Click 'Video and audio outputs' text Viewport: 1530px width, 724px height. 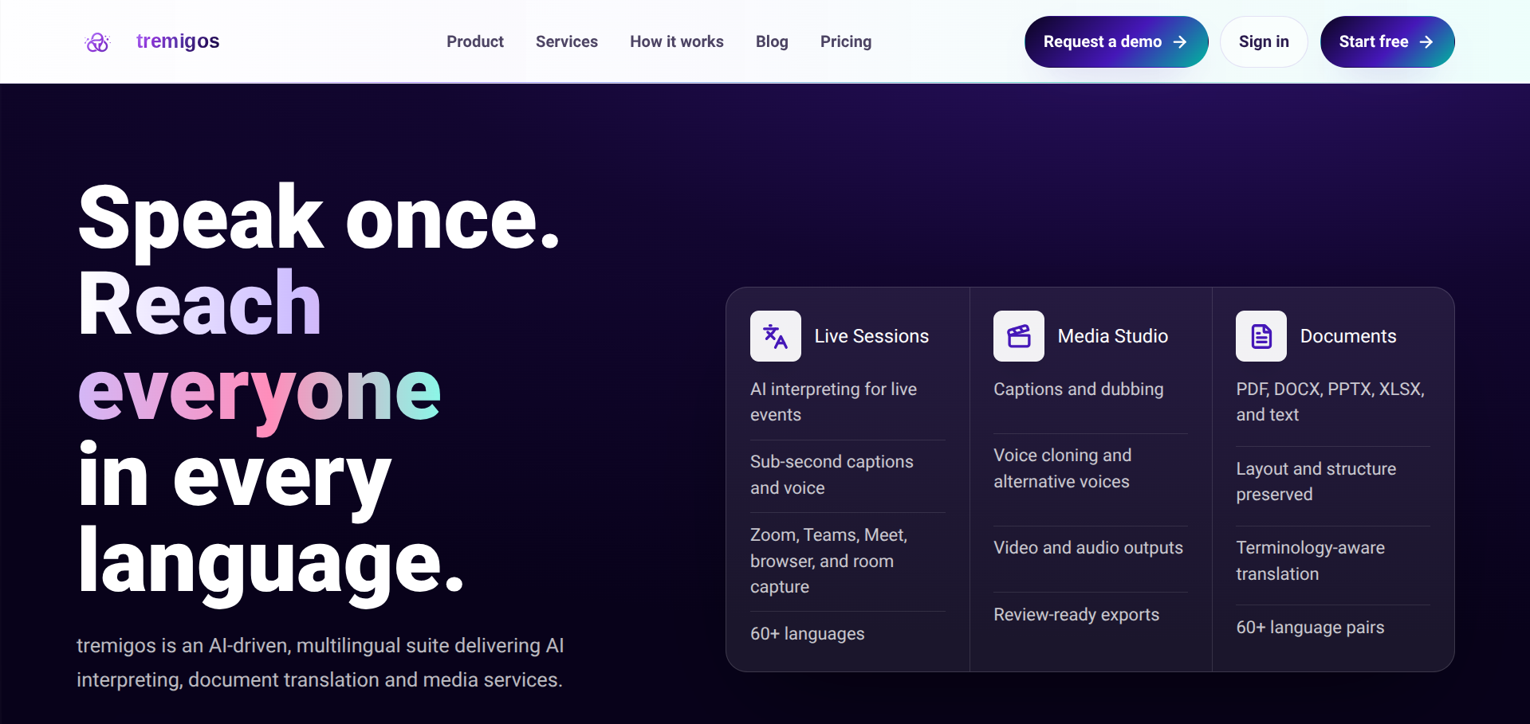tap(1088, 548)
